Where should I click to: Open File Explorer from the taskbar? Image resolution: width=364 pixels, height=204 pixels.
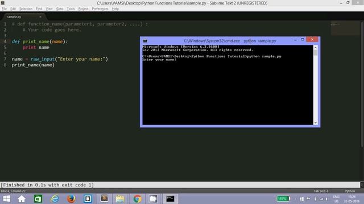coord(120,199)
